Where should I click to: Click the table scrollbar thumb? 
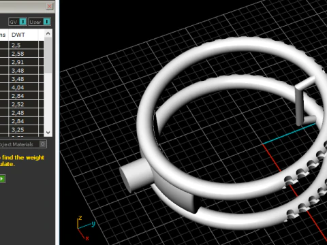48,55
